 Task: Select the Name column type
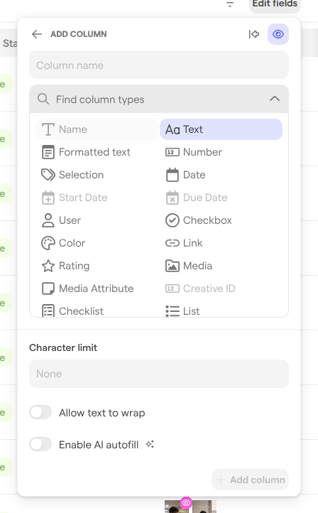point(97,129)
